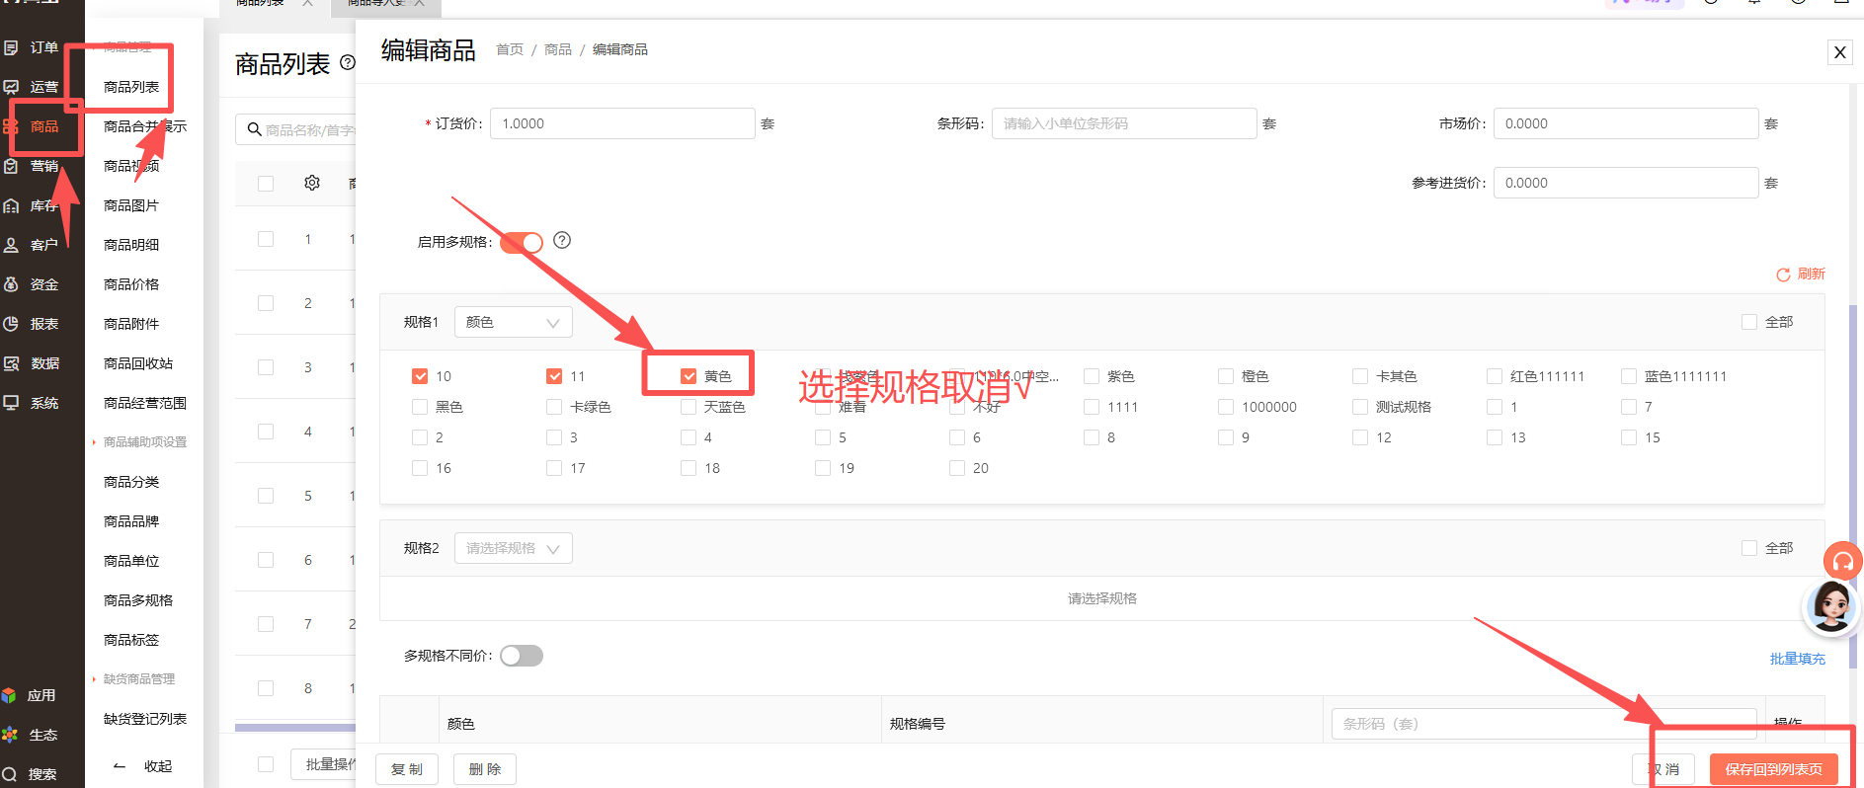This screenshot has width=1864, height=788.
Task: Open 商品分类 in the submenu
Action: point(131,482)
